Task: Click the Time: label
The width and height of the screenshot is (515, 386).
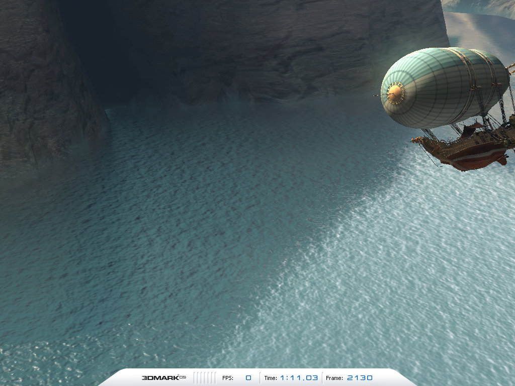Action: point(271,378)
